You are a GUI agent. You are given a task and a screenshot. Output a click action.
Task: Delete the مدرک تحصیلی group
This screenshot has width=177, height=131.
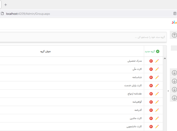(151, 61)
